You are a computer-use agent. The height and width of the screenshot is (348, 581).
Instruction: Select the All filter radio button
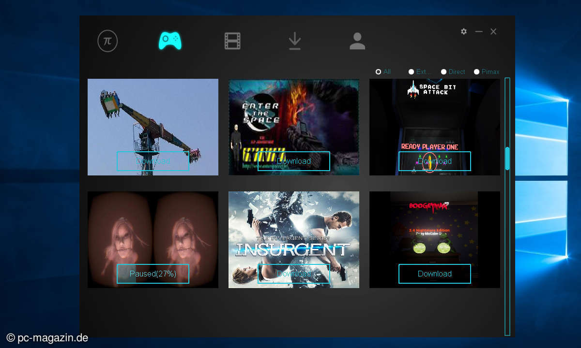(379, 72)
